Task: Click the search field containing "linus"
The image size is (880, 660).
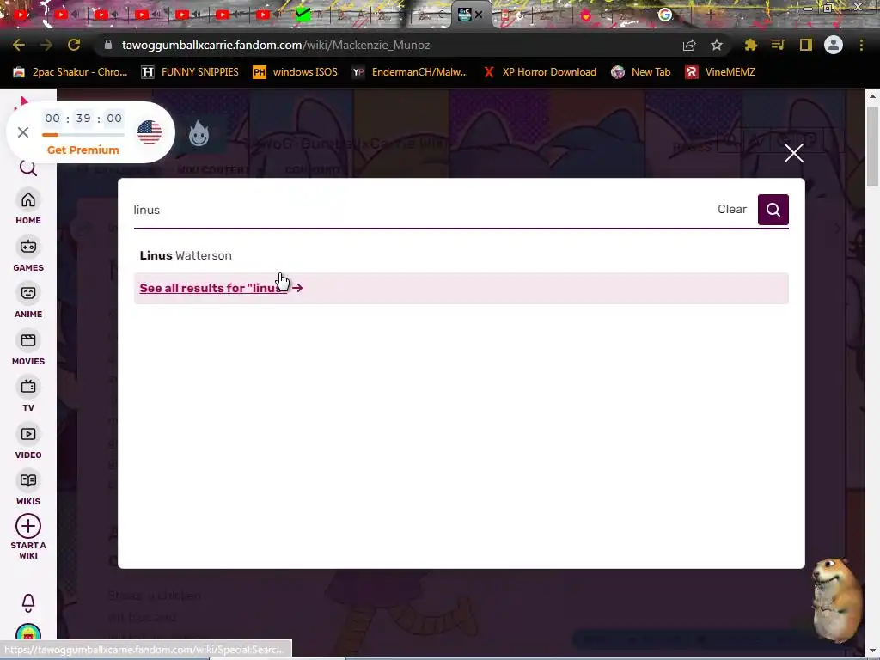Action: tap(419, 210)
